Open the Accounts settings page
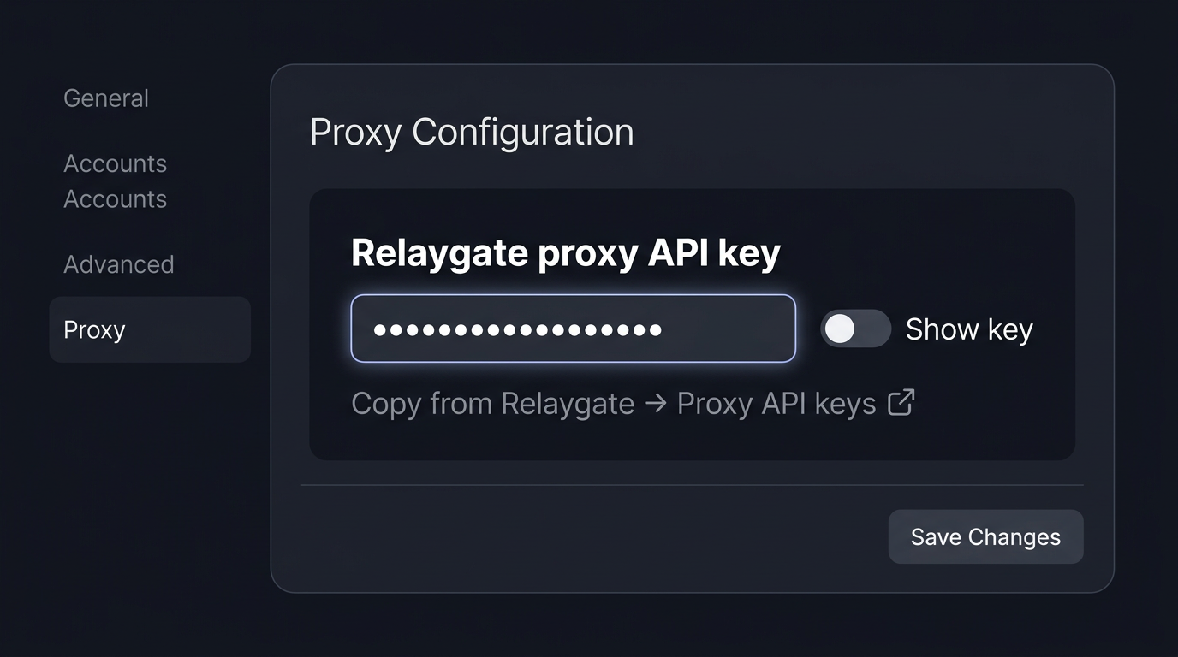The height and width of the screenshot is (657, 1178). pos(115,163)
